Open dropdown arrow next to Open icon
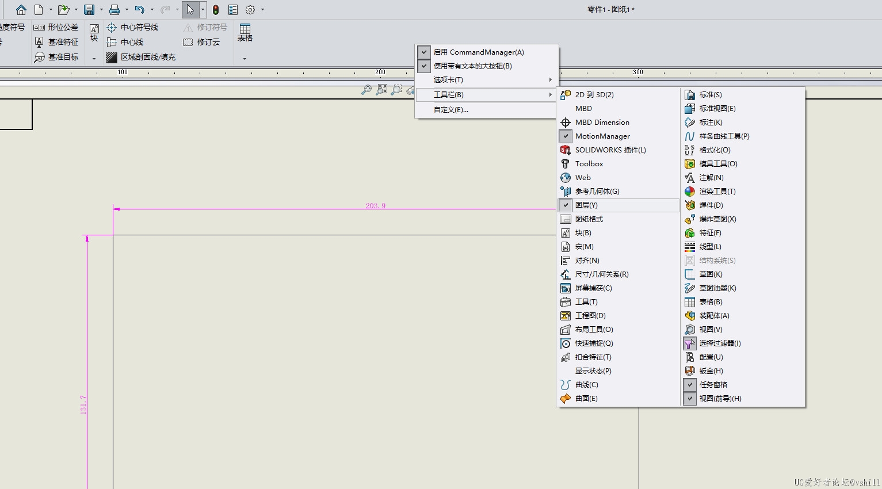This screenshot has width=882, height=489. [76, 10]
